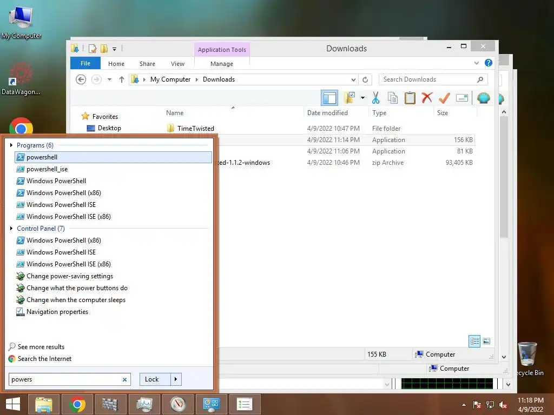Screen dimensions: 554x415
Task: Switch to the Share ribbon tab
Action: [147, 64]
